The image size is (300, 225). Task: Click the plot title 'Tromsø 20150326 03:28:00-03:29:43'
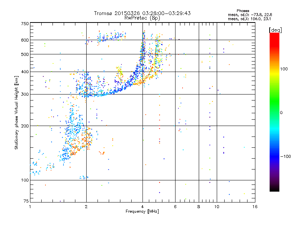142,13
